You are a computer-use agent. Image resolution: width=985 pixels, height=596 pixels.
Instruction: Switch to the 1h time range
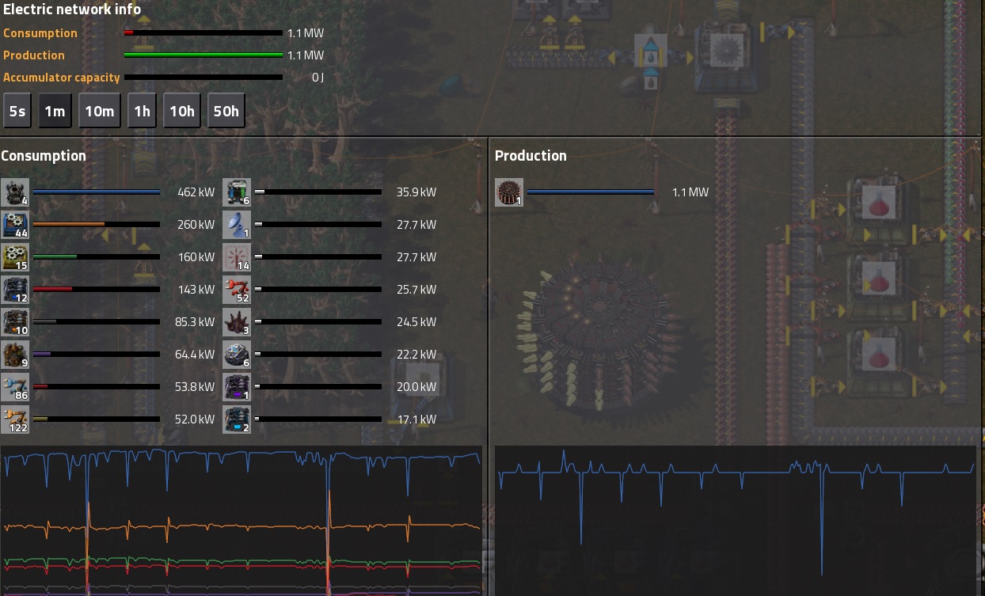coord(143,111)
